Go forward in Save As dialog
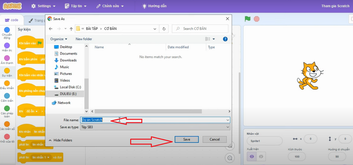 click(59, 29)
